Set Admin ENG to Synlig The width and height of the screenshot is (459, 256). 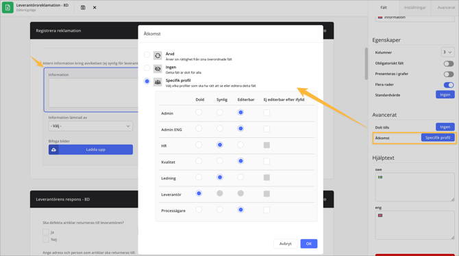tap(220, 128)
